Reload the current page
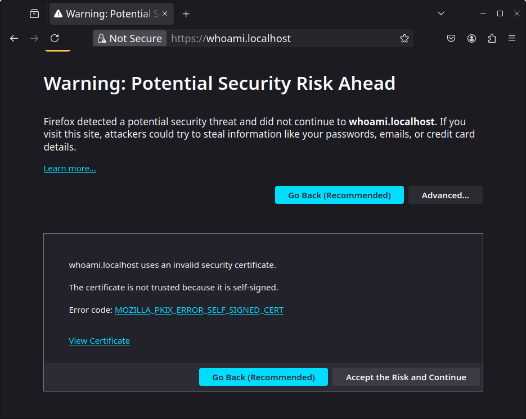 tap(55, 39)
